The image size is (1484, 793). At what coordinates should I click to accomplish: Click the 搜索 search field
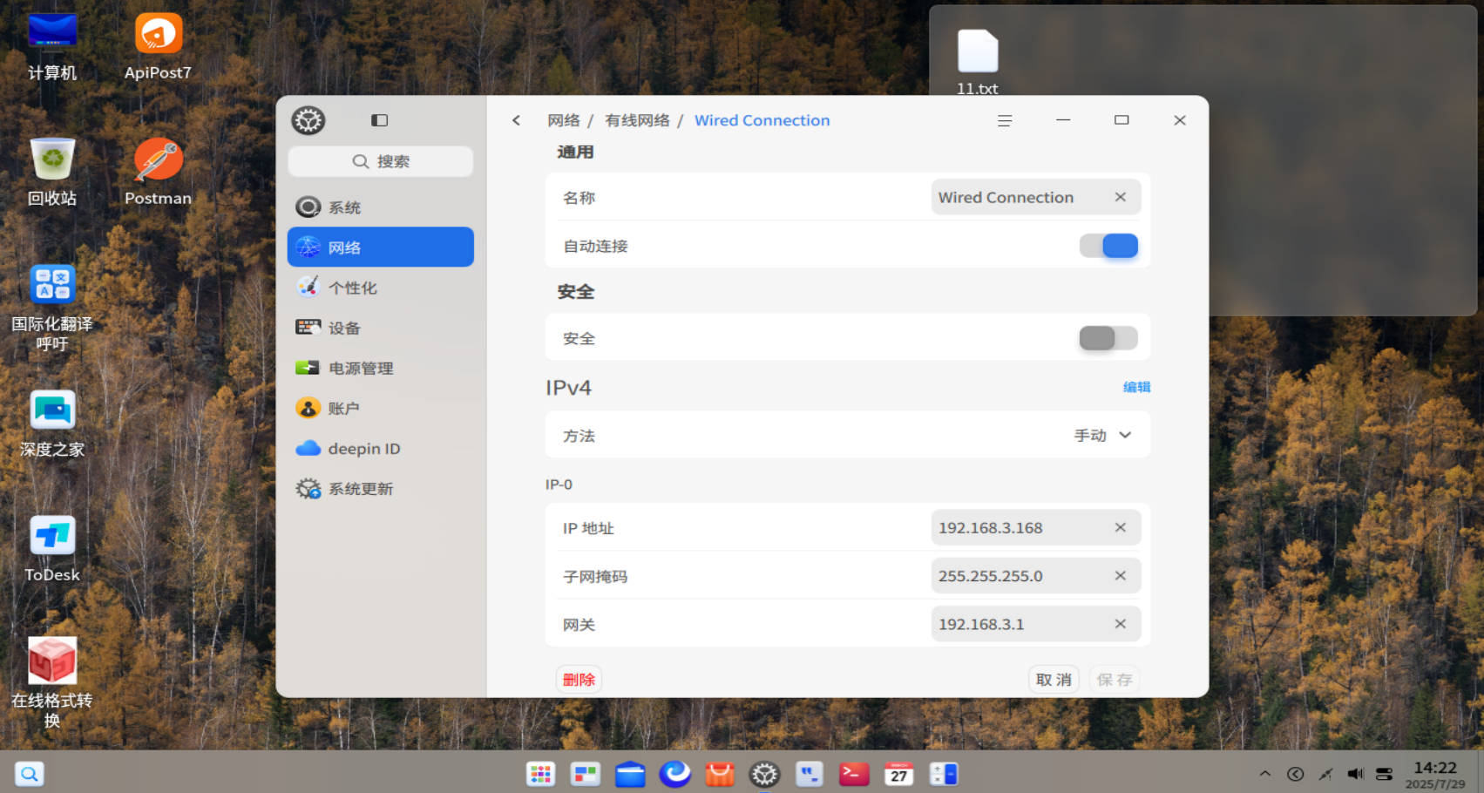pos(381,161)
